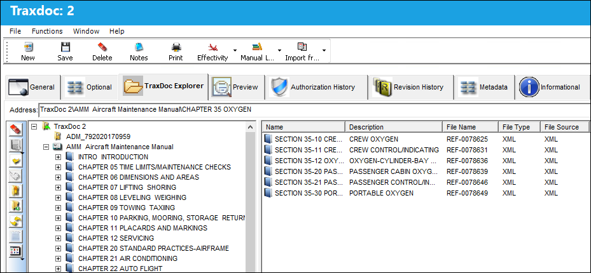591x273 pixels.
Task: Open the File menu
Action: coord(15,31)
